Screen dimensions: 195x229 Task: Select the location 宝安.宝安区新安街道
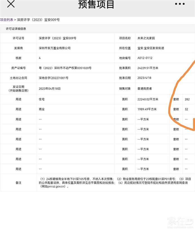tap(151, 48)
